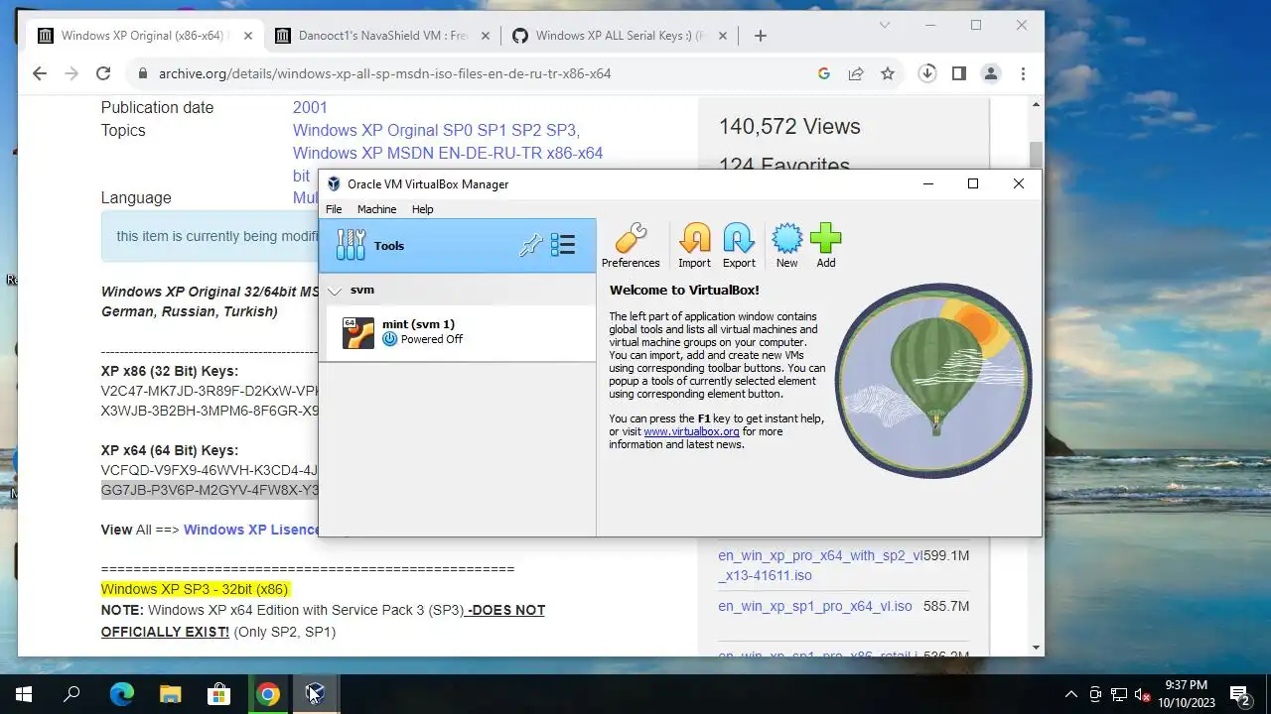Reload the archive.org page
This screenshot has height=714, width=1271.
click(x=102, y=73)
